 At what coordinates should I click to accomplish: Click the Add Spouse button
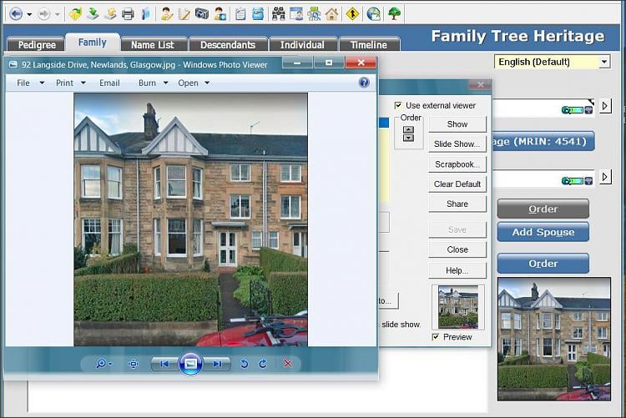[543, 232]
